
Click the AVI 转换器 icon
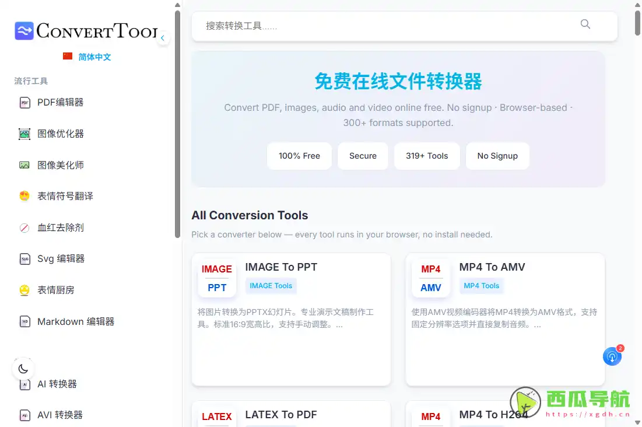(x=24, y=415)
